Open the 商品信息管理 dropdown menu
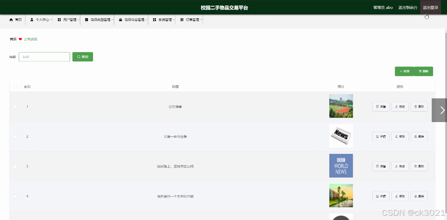447x220 pixels. tap(133, 20)
